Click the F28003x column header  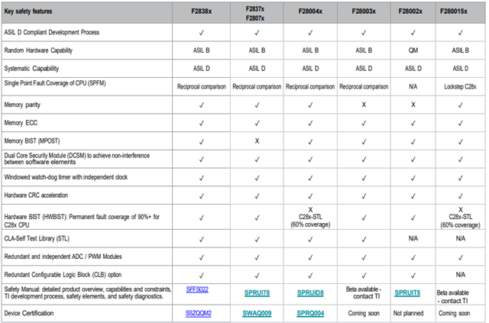[364, 13]
